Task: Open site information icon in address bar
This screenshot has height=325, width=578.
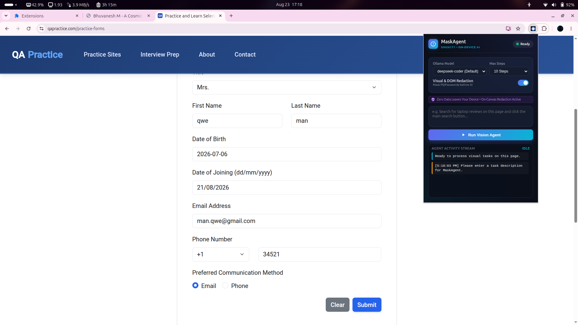Action: click(x=42, y=29)
